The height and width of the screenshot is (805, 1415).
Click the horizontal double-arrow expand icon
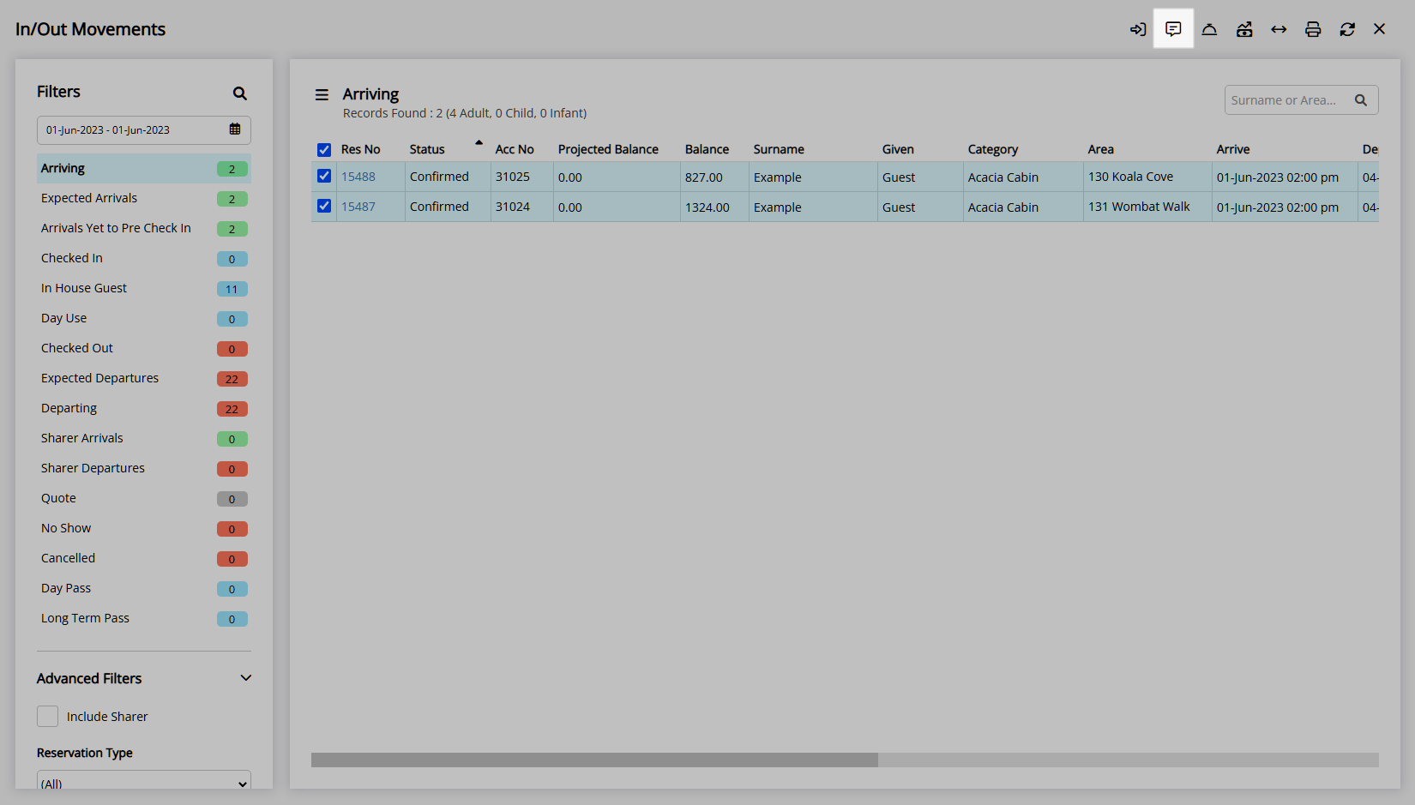1279,29
